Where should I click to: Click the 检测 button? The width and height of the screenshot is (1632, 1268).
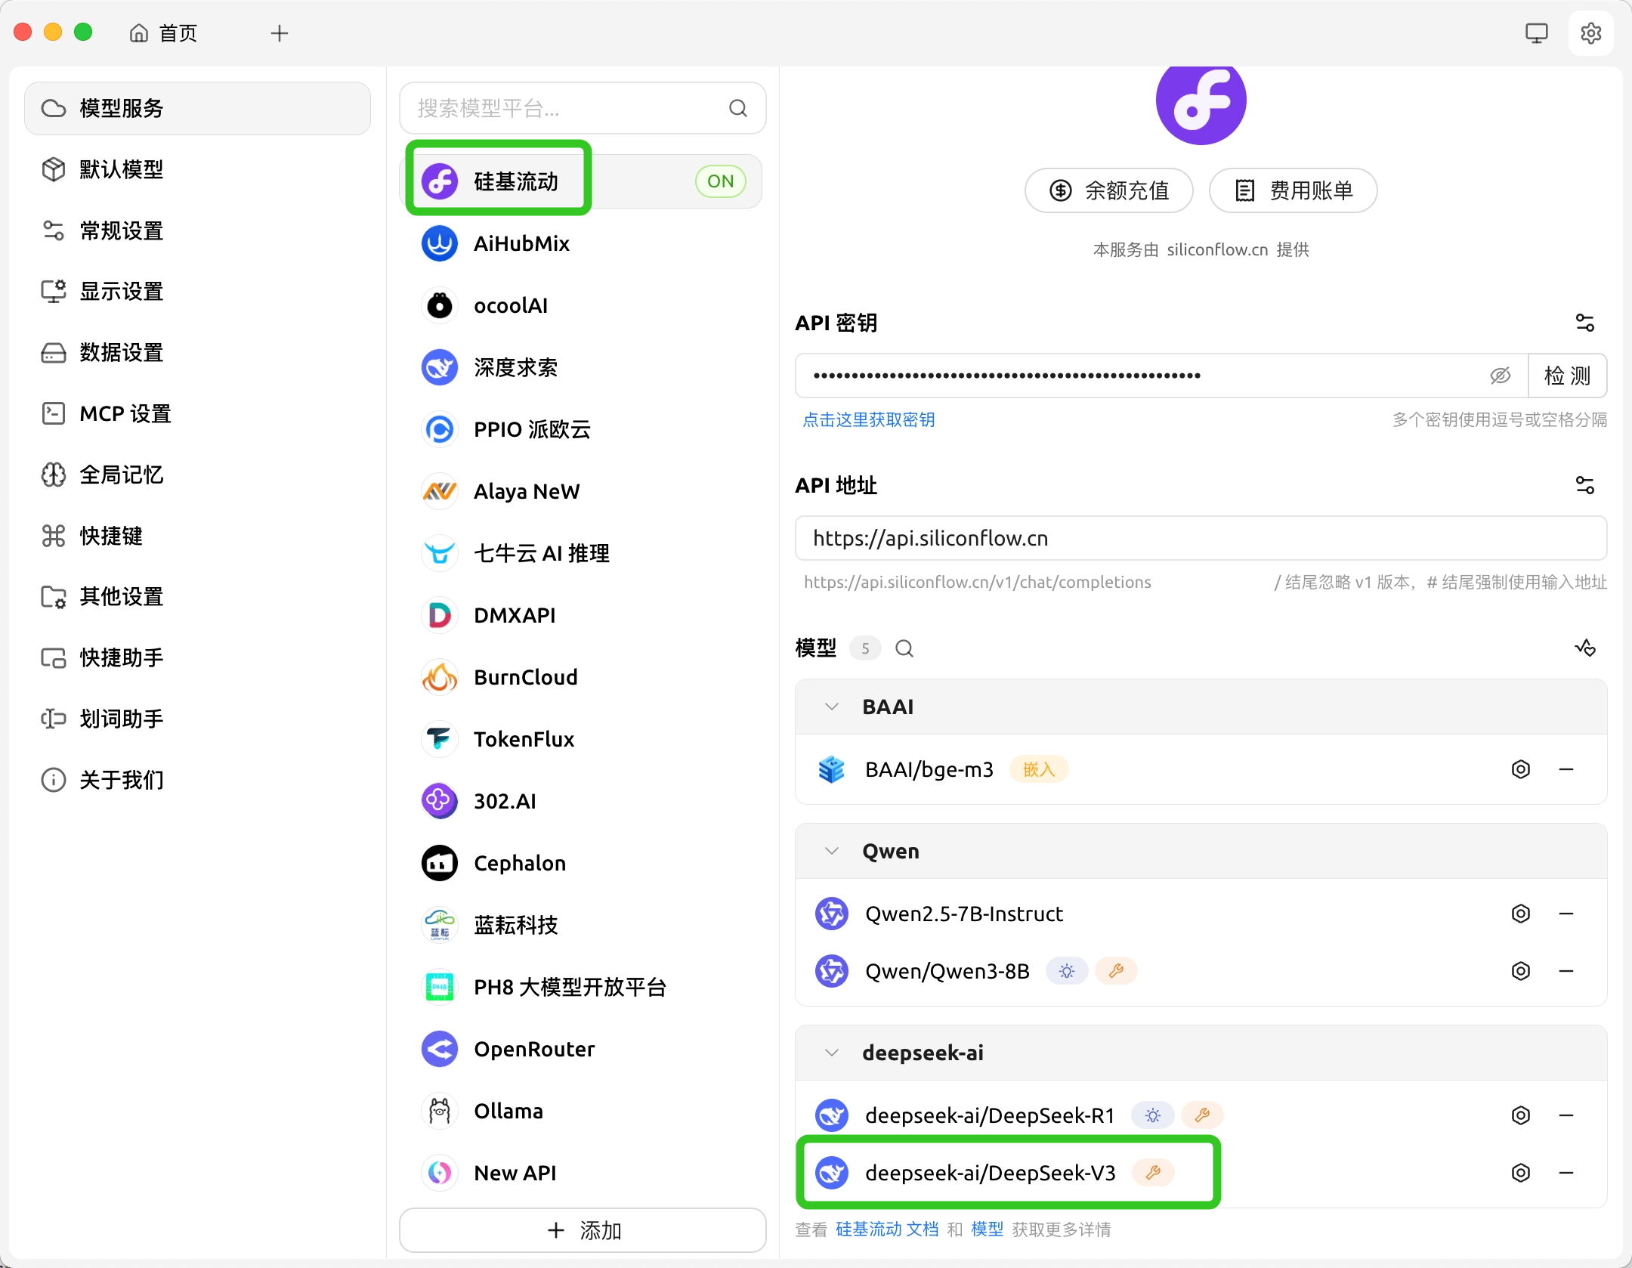click(x=1567, y=376)
